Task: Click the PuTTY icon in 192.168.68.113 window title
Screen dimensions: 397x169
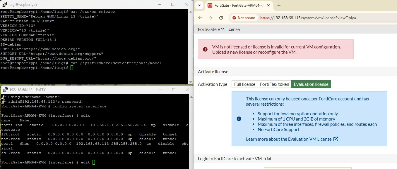Action: click(x=5, y=90)
